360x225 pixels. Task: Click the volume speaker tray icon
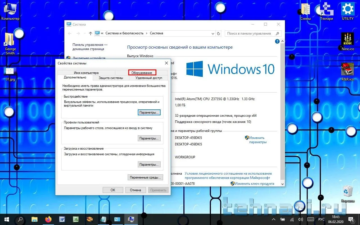pyautogui.click(x=300, y=219)
